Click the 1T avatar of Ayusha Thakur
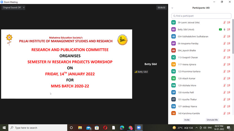The image size is (234, 131). point(173,99)
